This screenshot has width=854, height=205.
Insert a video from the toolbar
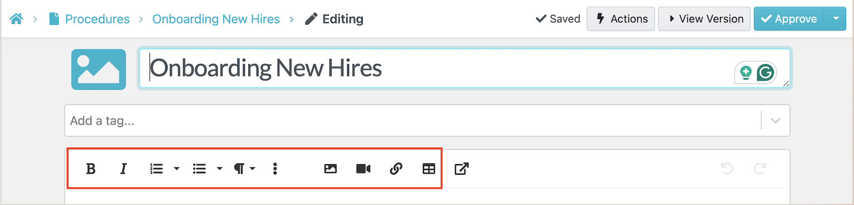(x=363, y=168)
